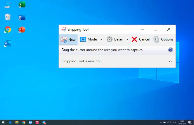
Task: Select the Excel desktop shortcut
Action: tap(22, 5)
